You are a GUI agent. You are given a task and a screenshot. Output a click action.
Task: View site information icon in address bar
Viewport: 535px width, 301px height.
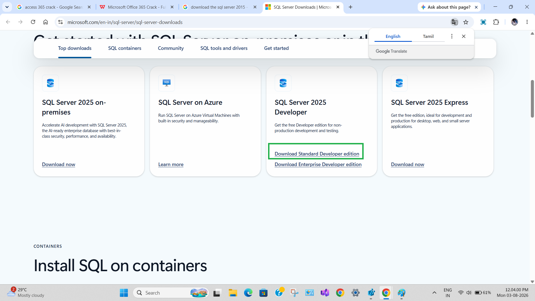click(60, 22)
